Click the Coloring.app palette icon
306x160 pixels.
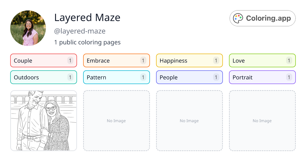[238, 18]
